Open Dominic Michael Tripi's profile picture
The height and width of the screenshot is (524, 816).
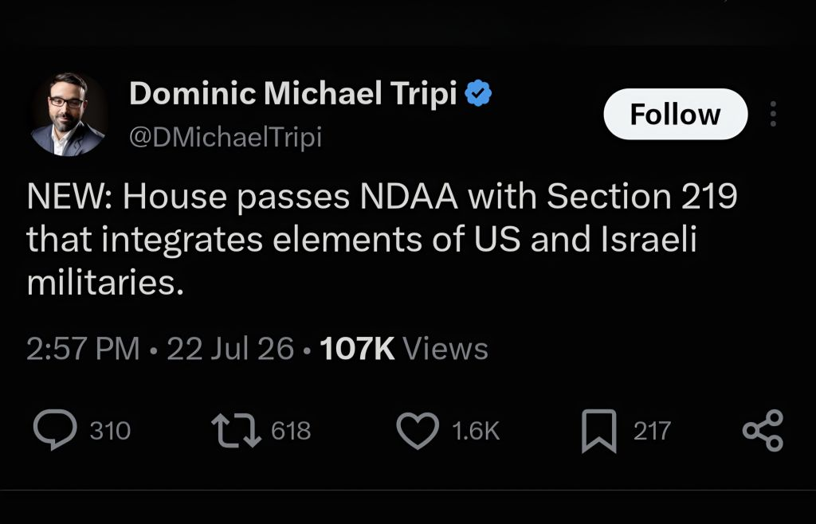[67, 115]
